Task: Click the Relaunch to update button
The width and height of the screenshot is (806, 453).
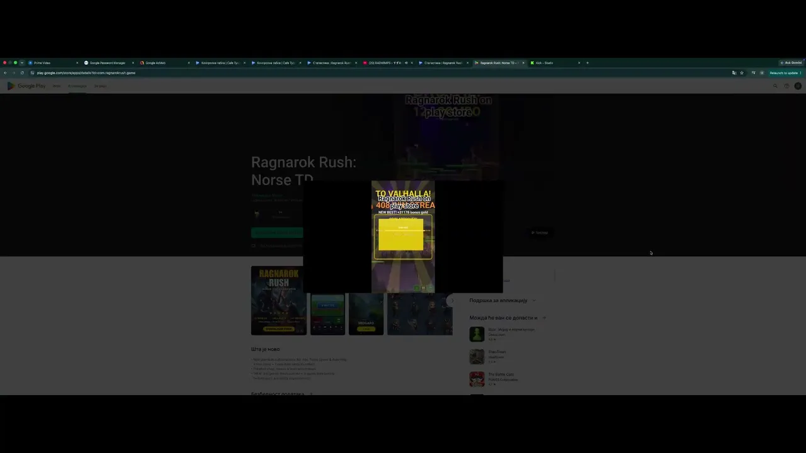Action: point(785,73)
